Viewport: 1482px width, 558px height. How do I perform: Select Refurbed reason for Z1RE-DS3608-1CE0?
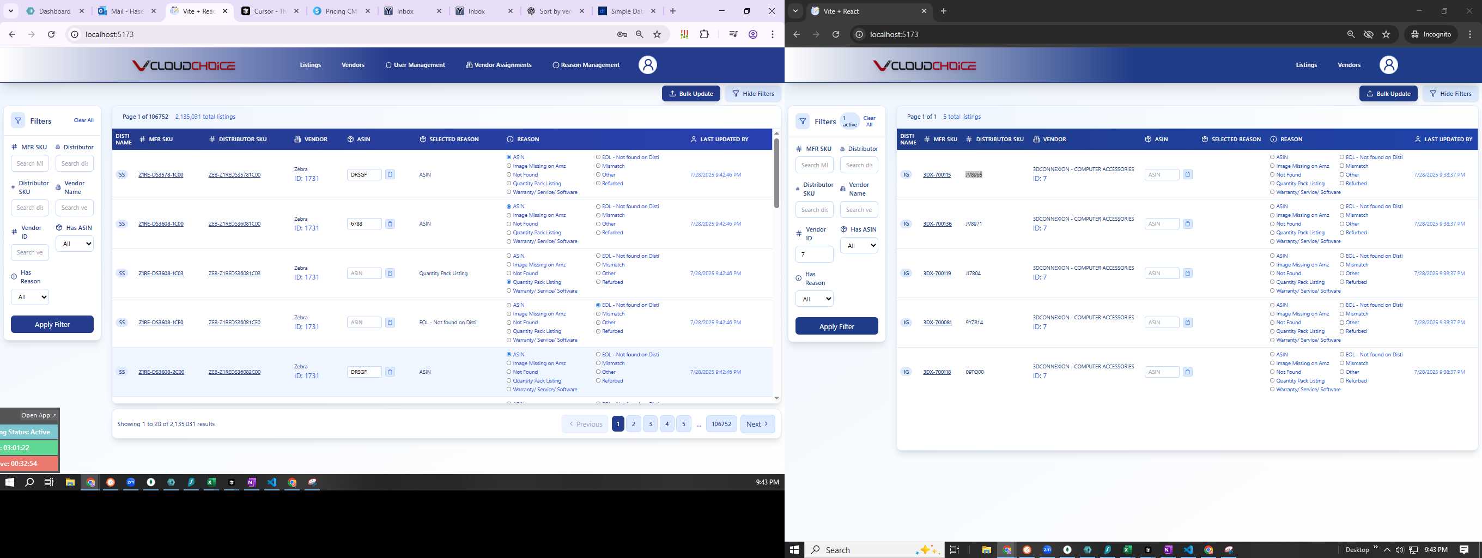pyautogui.click(x=598, y=331)
